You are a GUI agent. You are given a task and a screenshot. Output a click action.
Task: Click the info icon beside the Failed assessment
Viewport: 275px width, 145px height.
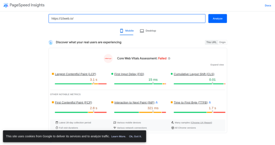tap(169, 59)
